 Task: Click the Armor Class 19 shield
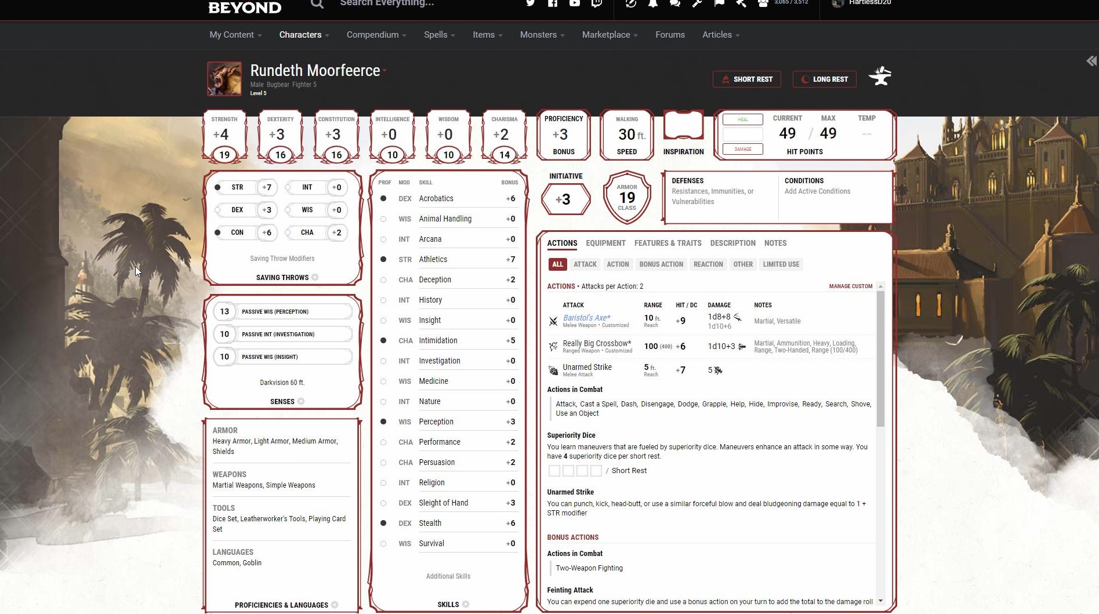point(626,197)
